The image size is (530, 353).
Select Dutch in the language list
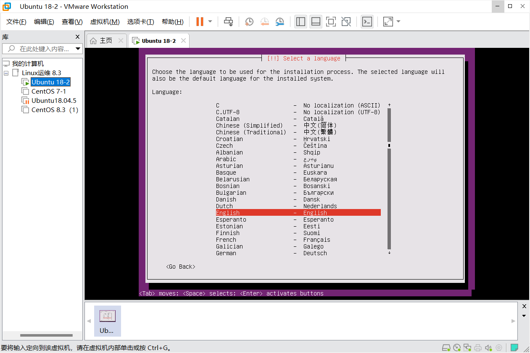pyautogui.click(x=298, y=206)
